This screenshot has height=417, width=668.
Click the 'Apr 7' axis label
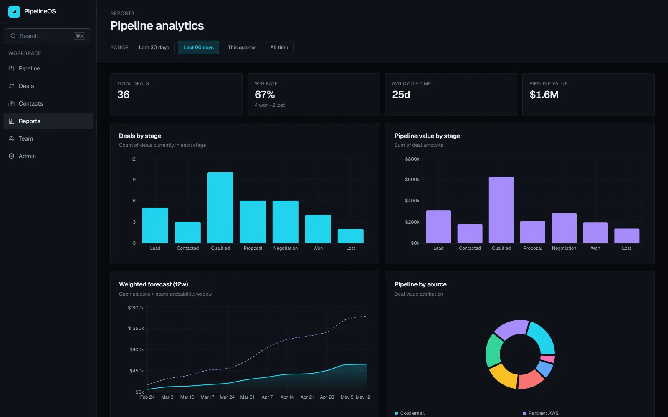coord(267,397)
